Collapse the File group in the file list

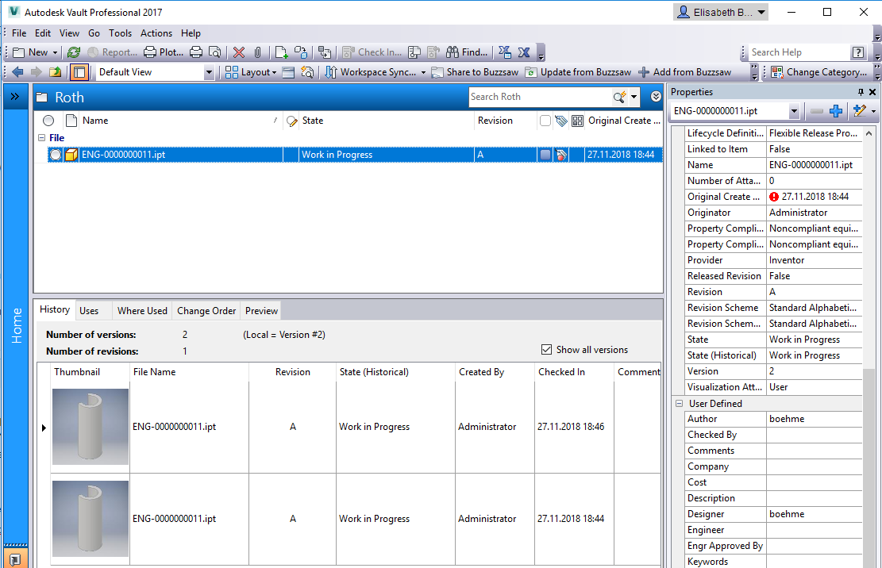[40, 137]
